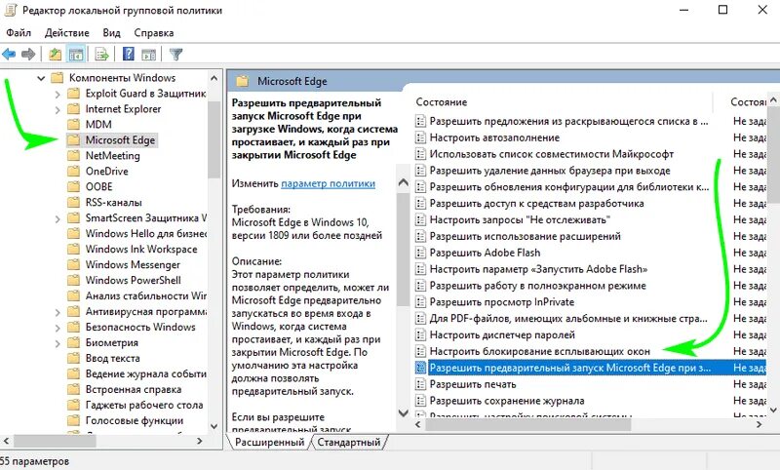The width and height of the screenshot is (780, 470).
Task: Select the 'Встроенная справка' tree folder
Action: 134,389
